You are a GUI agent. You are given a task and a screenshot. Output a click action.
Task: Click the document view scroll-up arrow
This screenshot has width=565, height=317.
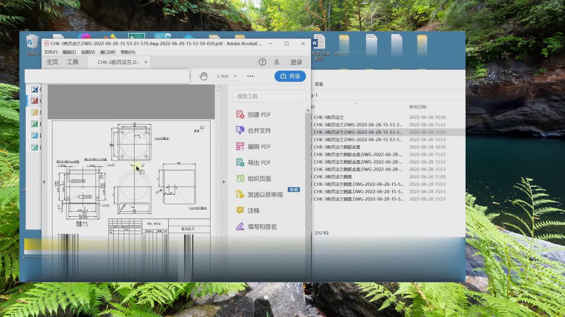click(218, 90)
